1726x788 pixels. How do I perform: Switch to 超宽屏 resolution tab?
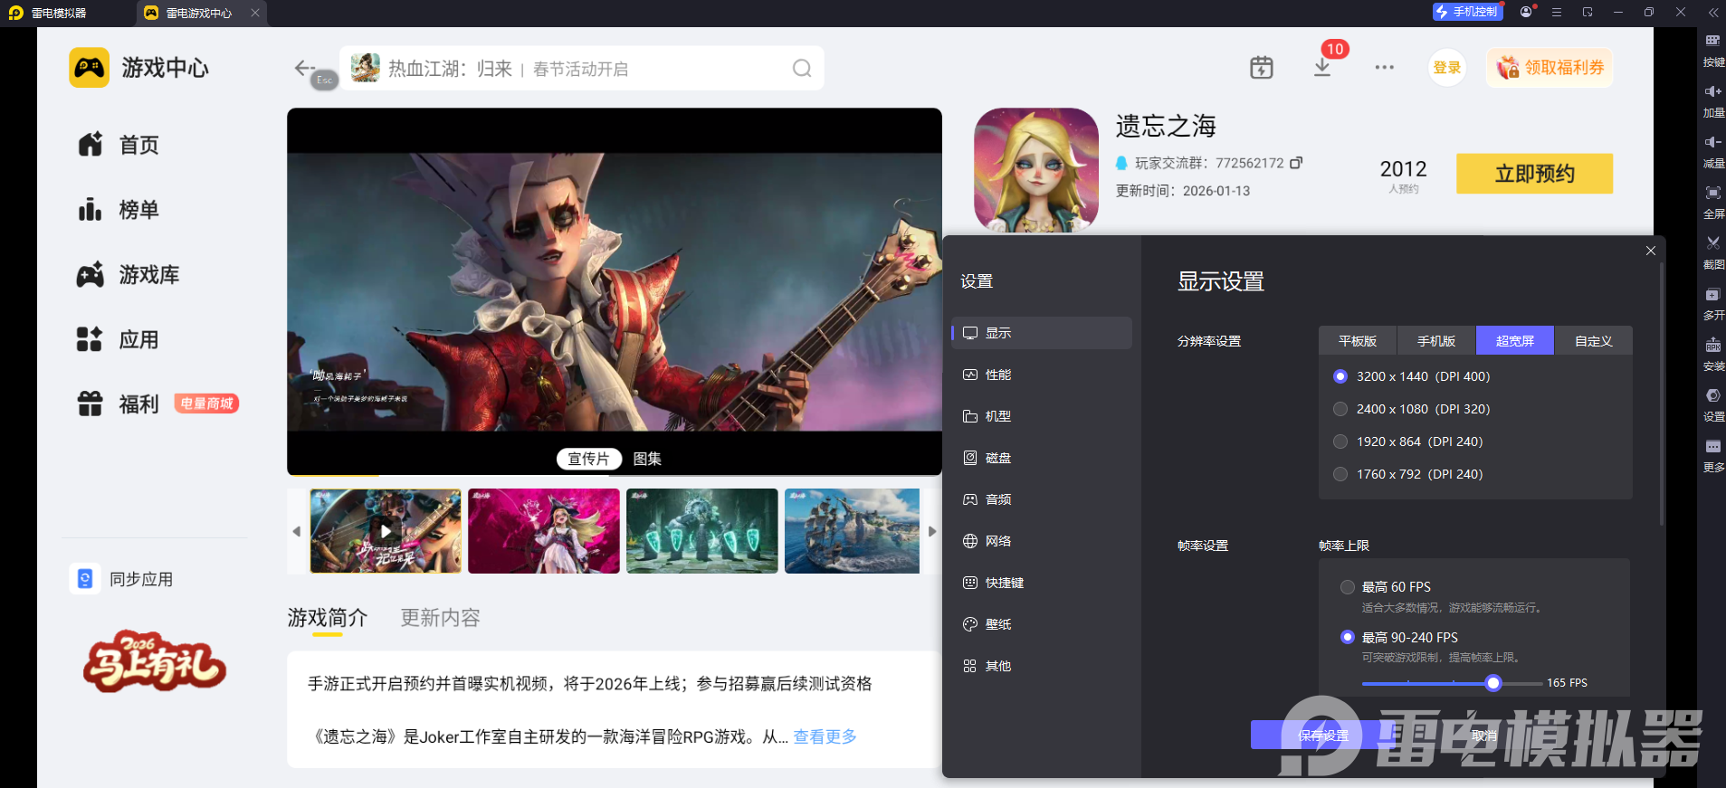tap(1515, 341)
